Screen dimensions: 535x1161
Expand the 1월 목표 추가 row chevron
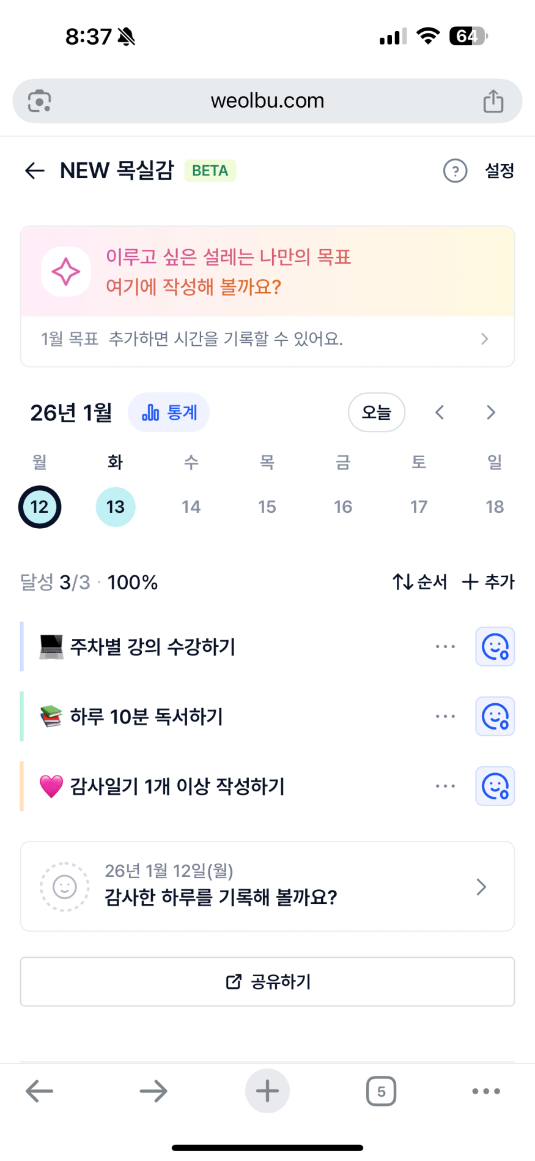[x=484, y=339]
